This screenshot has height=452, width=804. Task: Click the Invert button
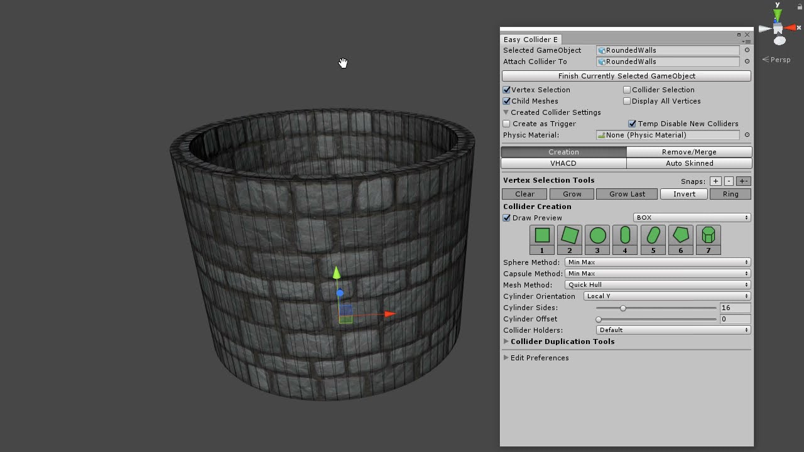[x=684, y=194]
